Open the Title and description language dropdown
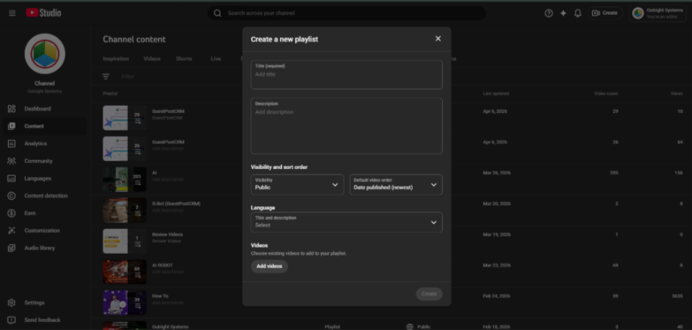 (x=347, y=222)
